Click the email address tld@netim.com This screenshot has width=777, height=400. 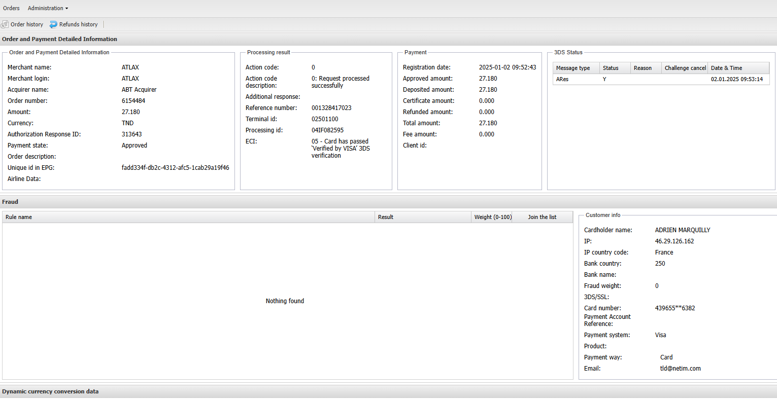(x=680, y=369)
